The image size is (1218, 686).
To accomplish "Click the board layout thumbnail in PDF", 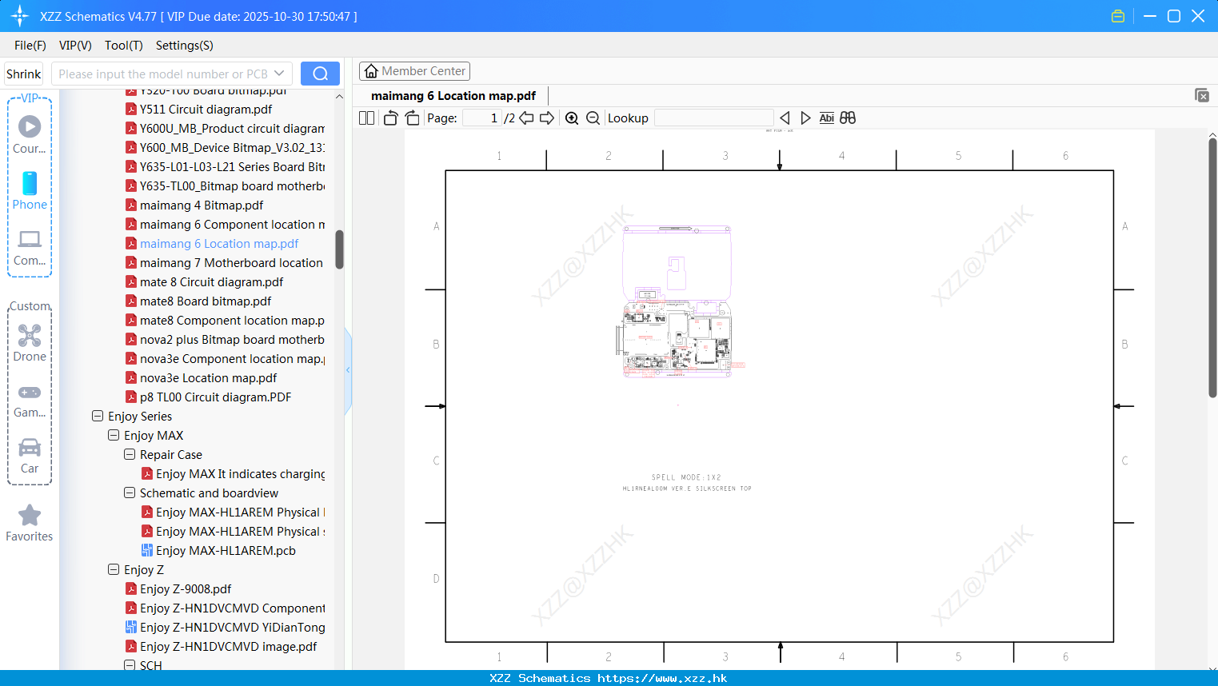I will click(677, 301).
